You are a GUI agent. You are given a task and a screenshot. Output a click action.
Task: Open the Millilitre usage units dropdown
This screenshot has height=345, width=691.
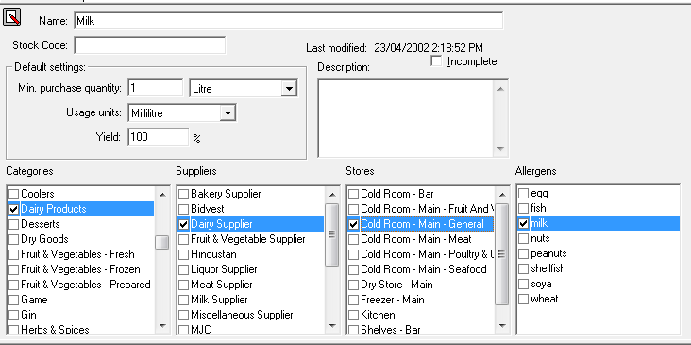coord(228,113)
